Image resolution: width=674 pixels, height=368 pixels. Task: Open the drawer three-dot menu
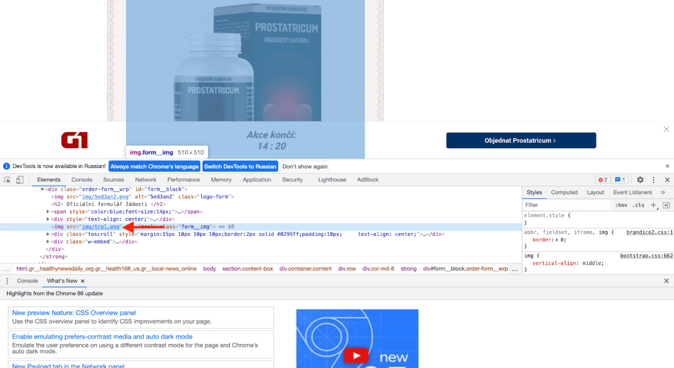click(x=7, y=281)
